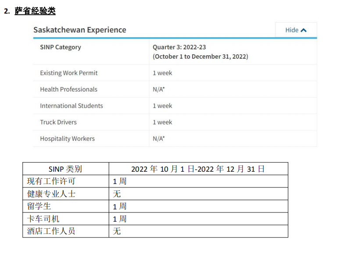Image resolution: width=351 pixels, height=258 pixels.
Task: Select the SINP 类别 header cell
Action: click(65, 169)
